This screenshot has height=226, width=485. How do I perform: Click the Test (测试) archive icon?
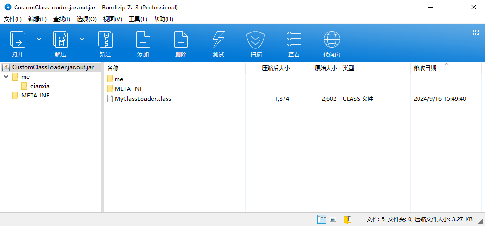(x=218, y=40)
